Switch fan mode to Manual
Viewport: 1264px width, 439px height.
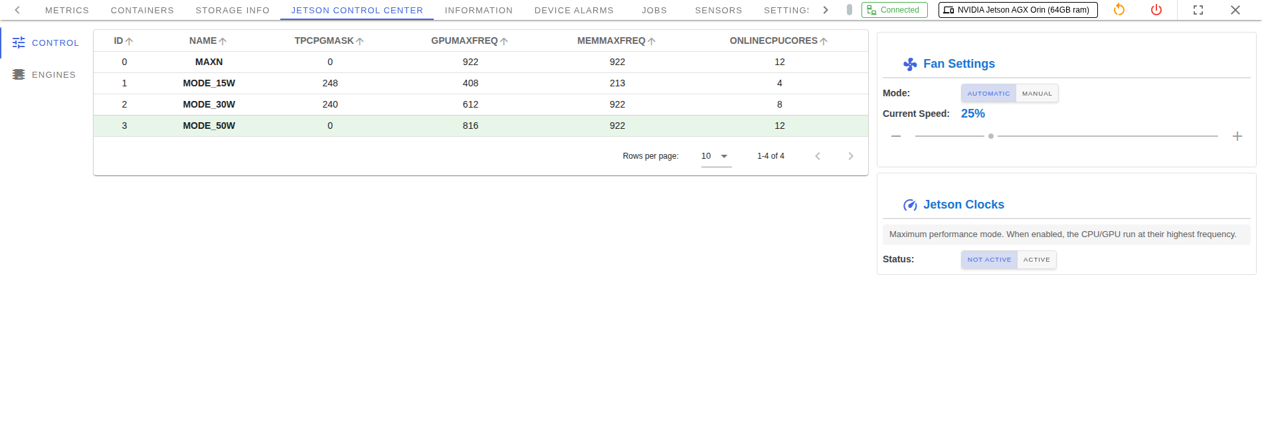click(1037, 94)
